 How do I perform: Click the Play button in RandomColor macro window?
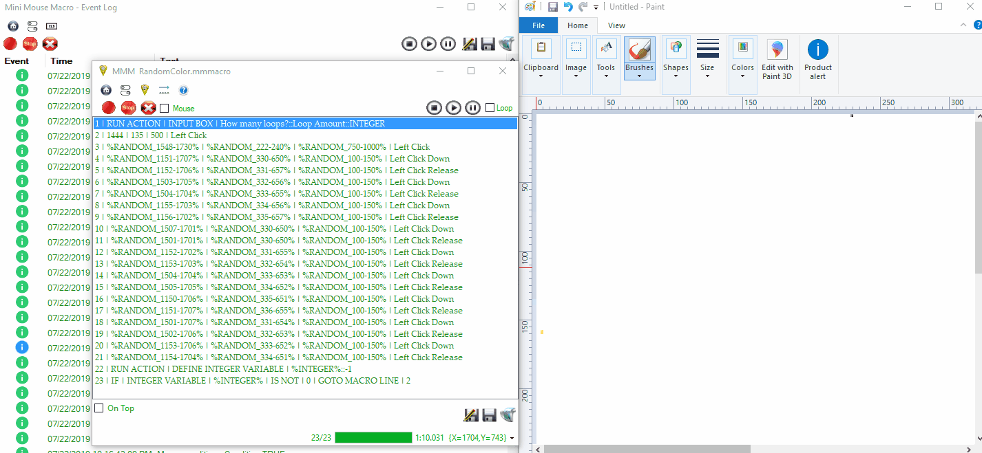pos(453,107)
